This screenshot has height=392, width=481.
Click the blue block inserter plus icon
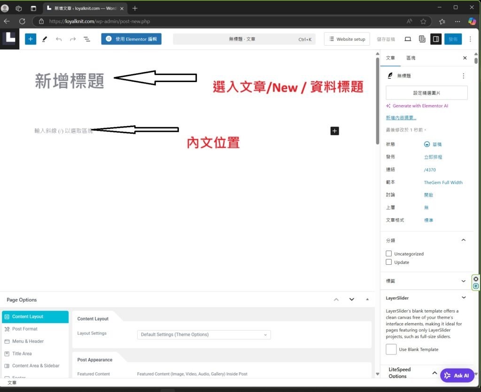coord(31,39)
